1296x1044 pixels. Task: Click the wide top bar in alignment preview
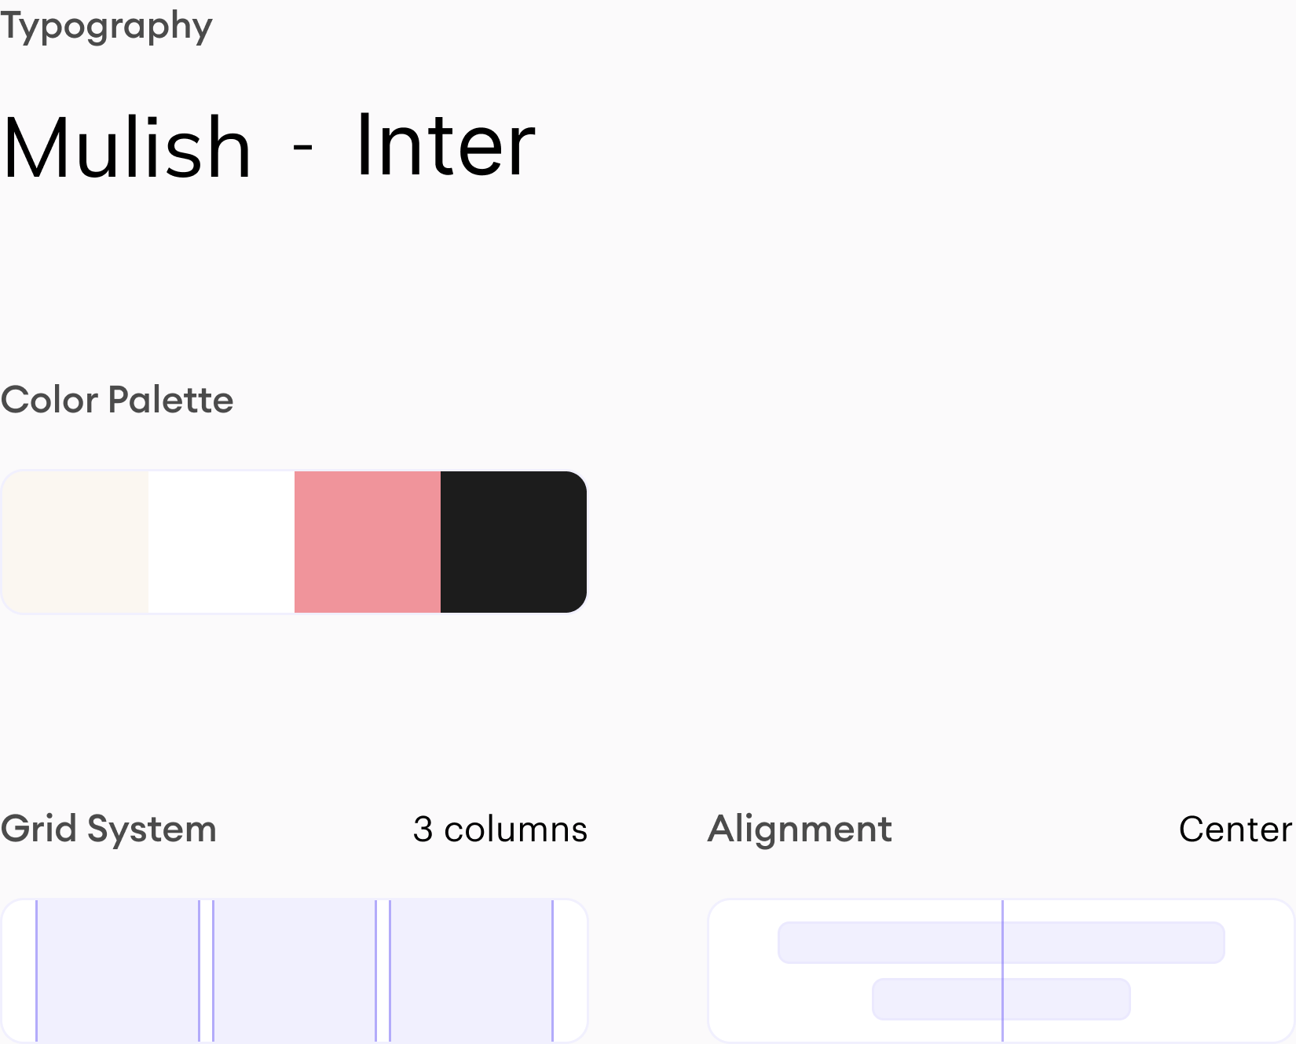coord(888,943)
